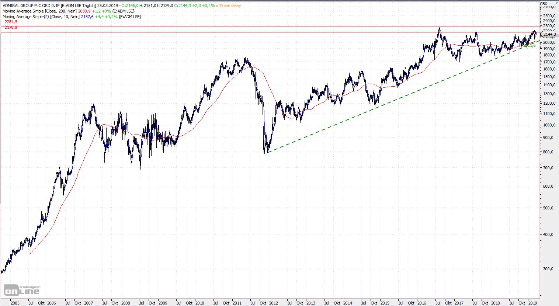Select the Moving Average Simple [Close, 200, Nein] legend

(x=39, y=11)
